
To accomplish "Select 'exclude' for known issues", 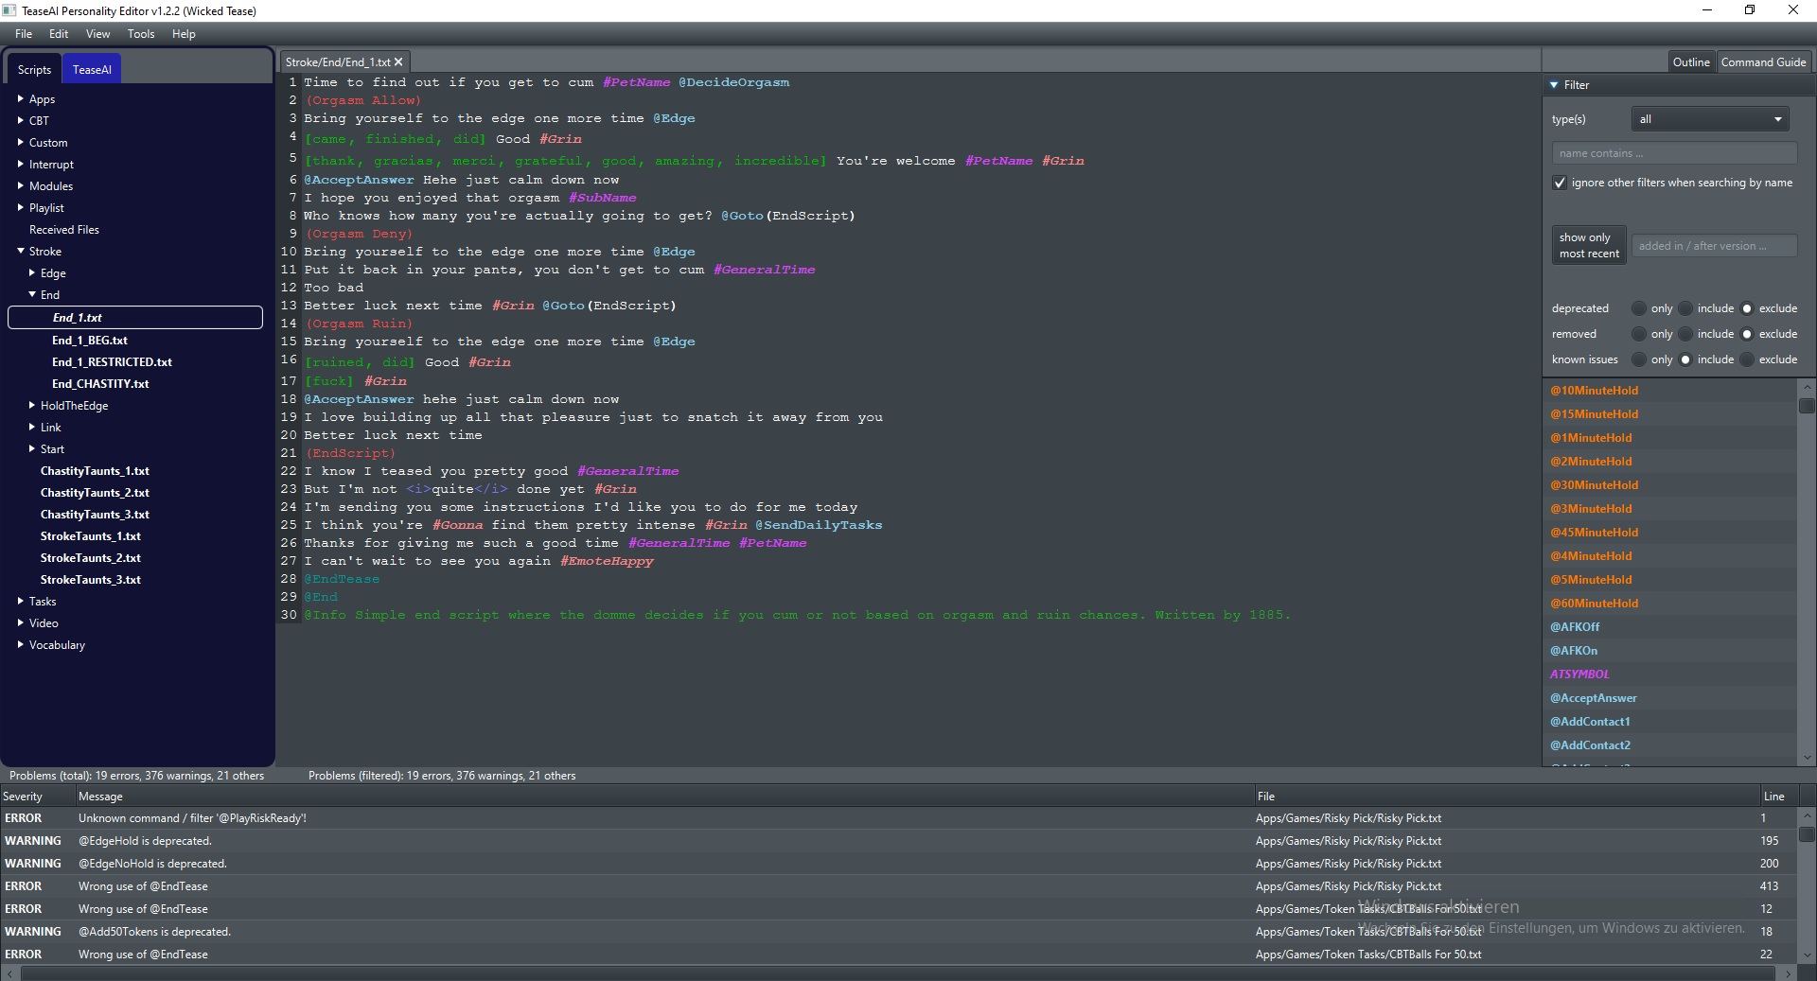I will pyautogui.click(x=1747, y=359).
